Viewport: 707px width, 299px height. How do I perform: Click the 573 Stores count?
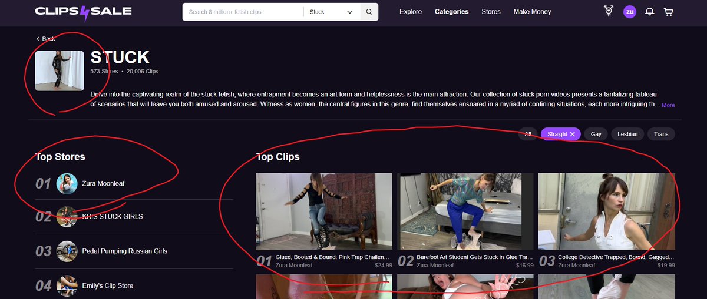104,71
